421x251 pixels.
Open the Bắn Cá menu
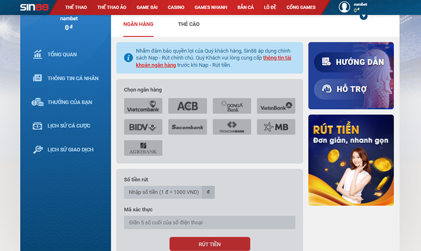[245, 7]
